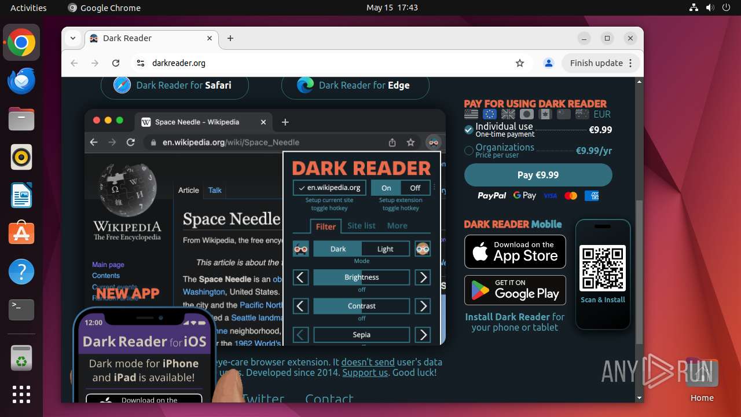741x417 pixels.
Task: Open the Dark Reader for Edge link
Action: pos(355,85)
